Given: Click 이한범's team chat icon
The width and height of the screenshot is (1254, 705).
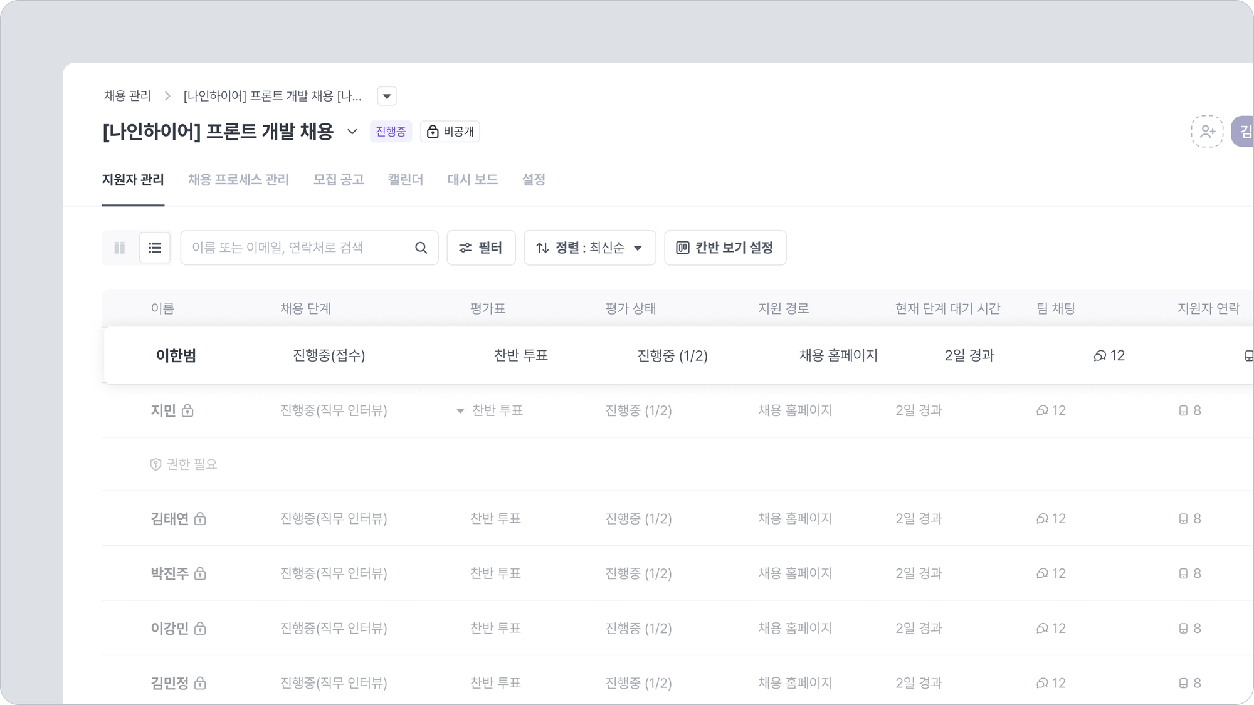Looking at the screenshot, I should coord(1100,356).
